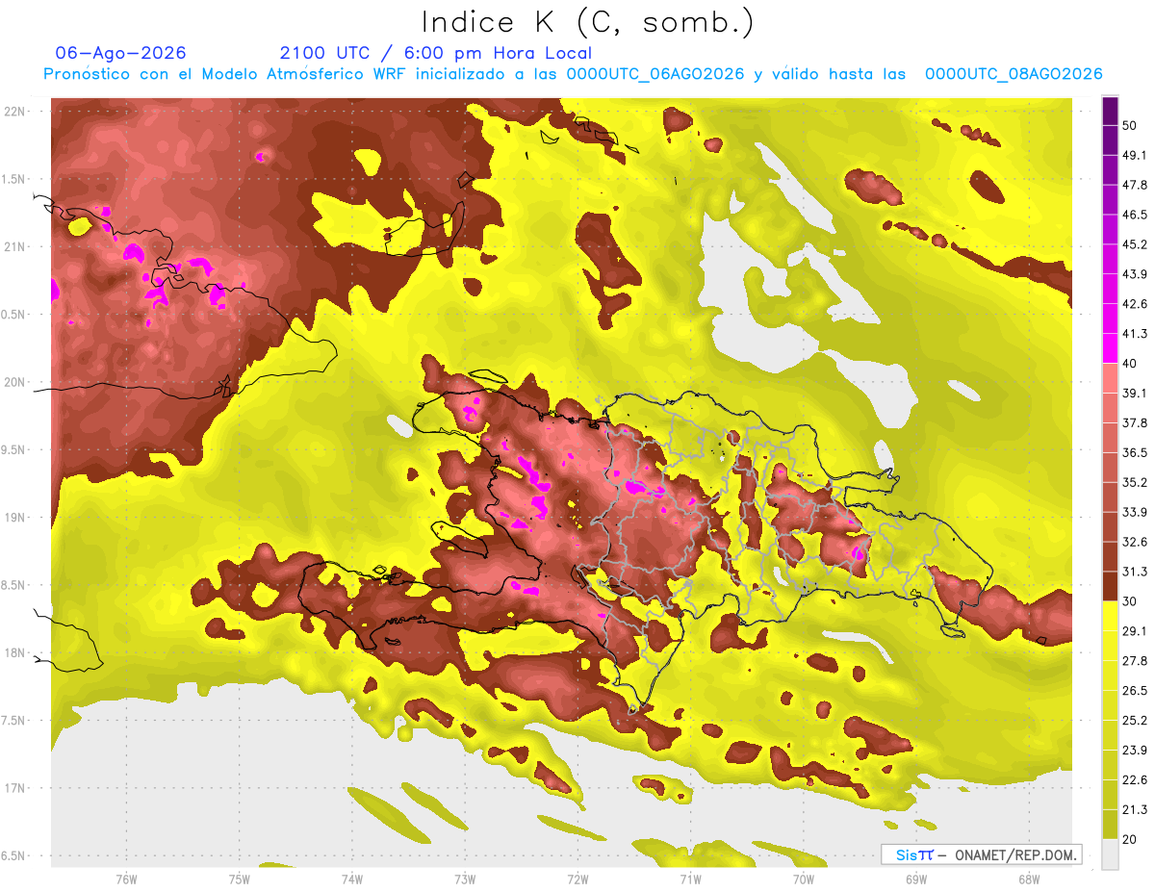Screen dimensions: 1155x892
Task: Click the "37.8" color scale value
Action: (x=1135, y=423)
